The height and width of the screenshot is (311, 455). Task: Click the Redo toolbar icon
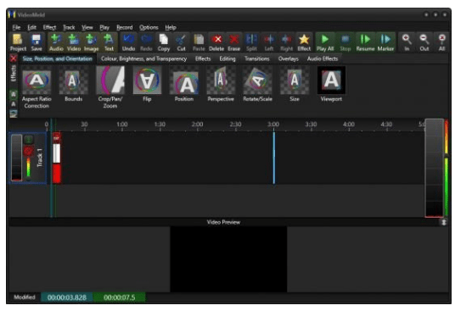pos(146,42)
